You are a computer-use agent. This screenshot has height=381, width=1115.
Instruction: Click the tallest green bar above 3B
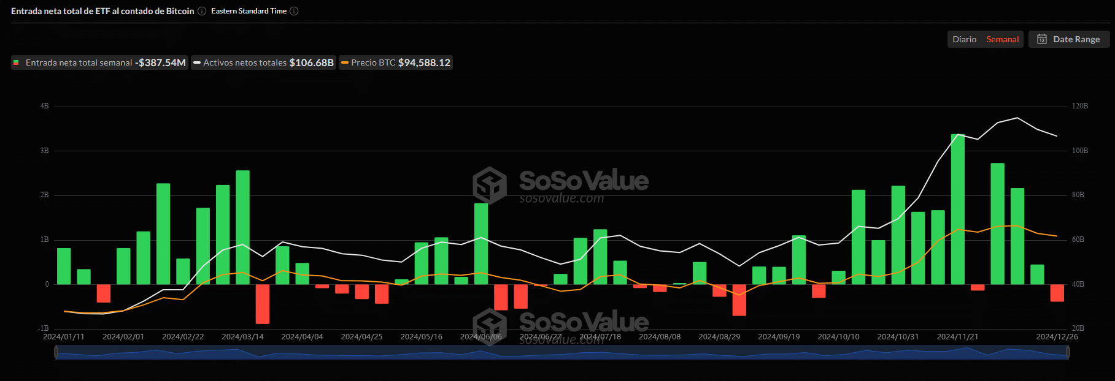(957, 208)
